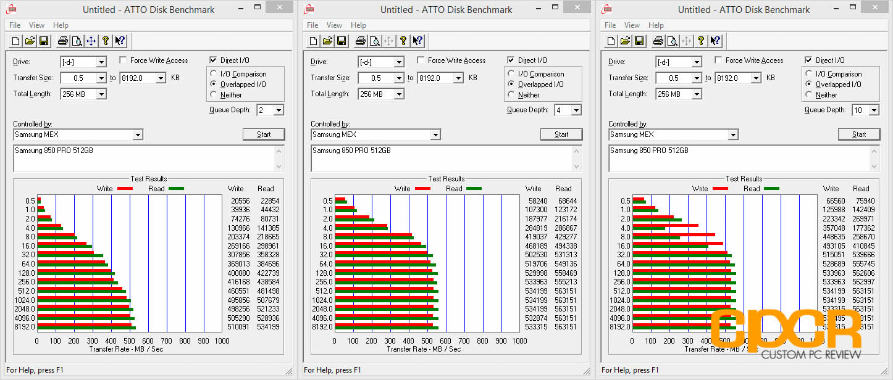This screenshot has height=380, width=893.
Task: Click Print icon in right ATTO window
Action: [x=658, y=41]
